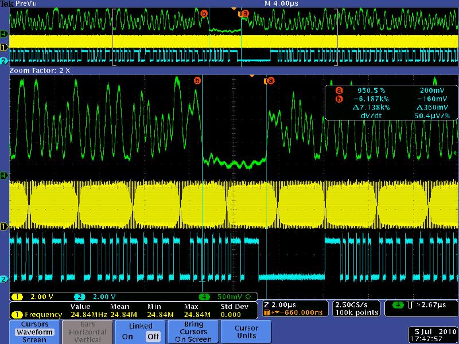The width and height of the screenshot is (459, 344).
Task: Set Linked cursors to On
Action: [127, 337]
